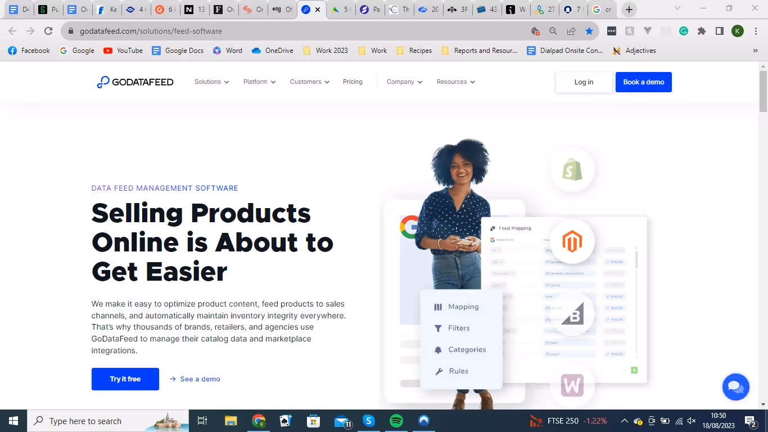Screen dimensions: 768x432
Task: Click the Windows search box
Action: coord(108,421)
